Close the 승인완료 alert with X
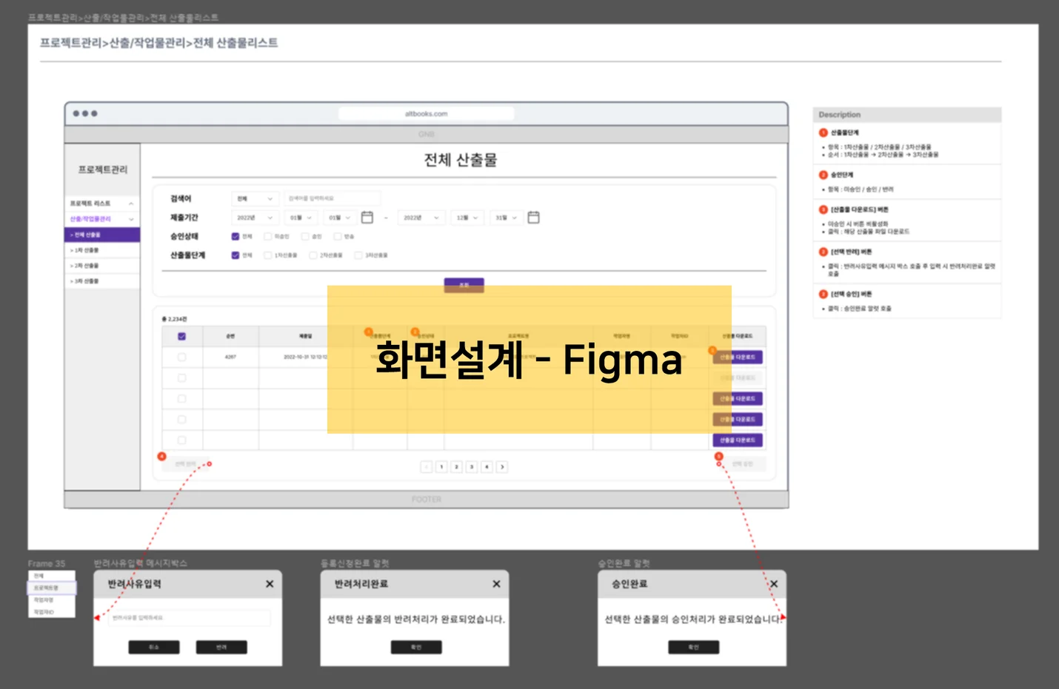 tap(774, 584)
